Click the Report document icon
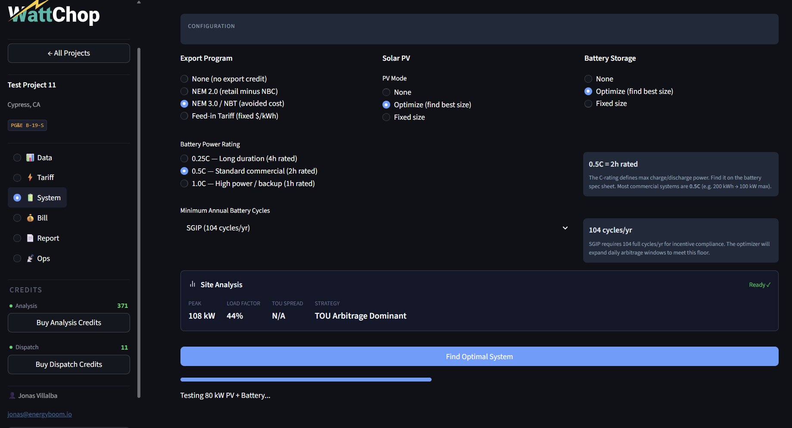 pos(30,238)
